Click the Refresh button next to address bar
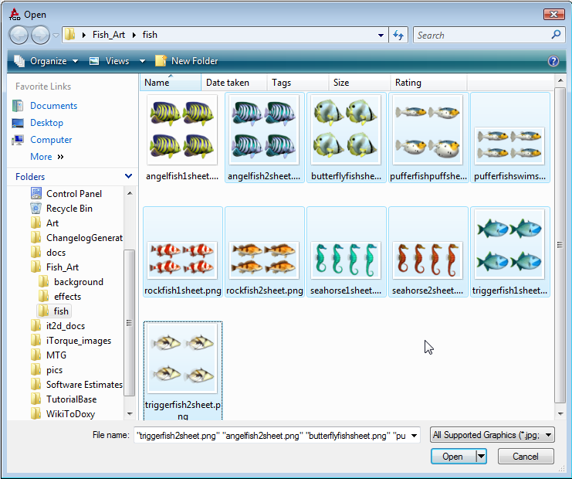The width and height of the screenshot is (572, 479). (398, 36)
